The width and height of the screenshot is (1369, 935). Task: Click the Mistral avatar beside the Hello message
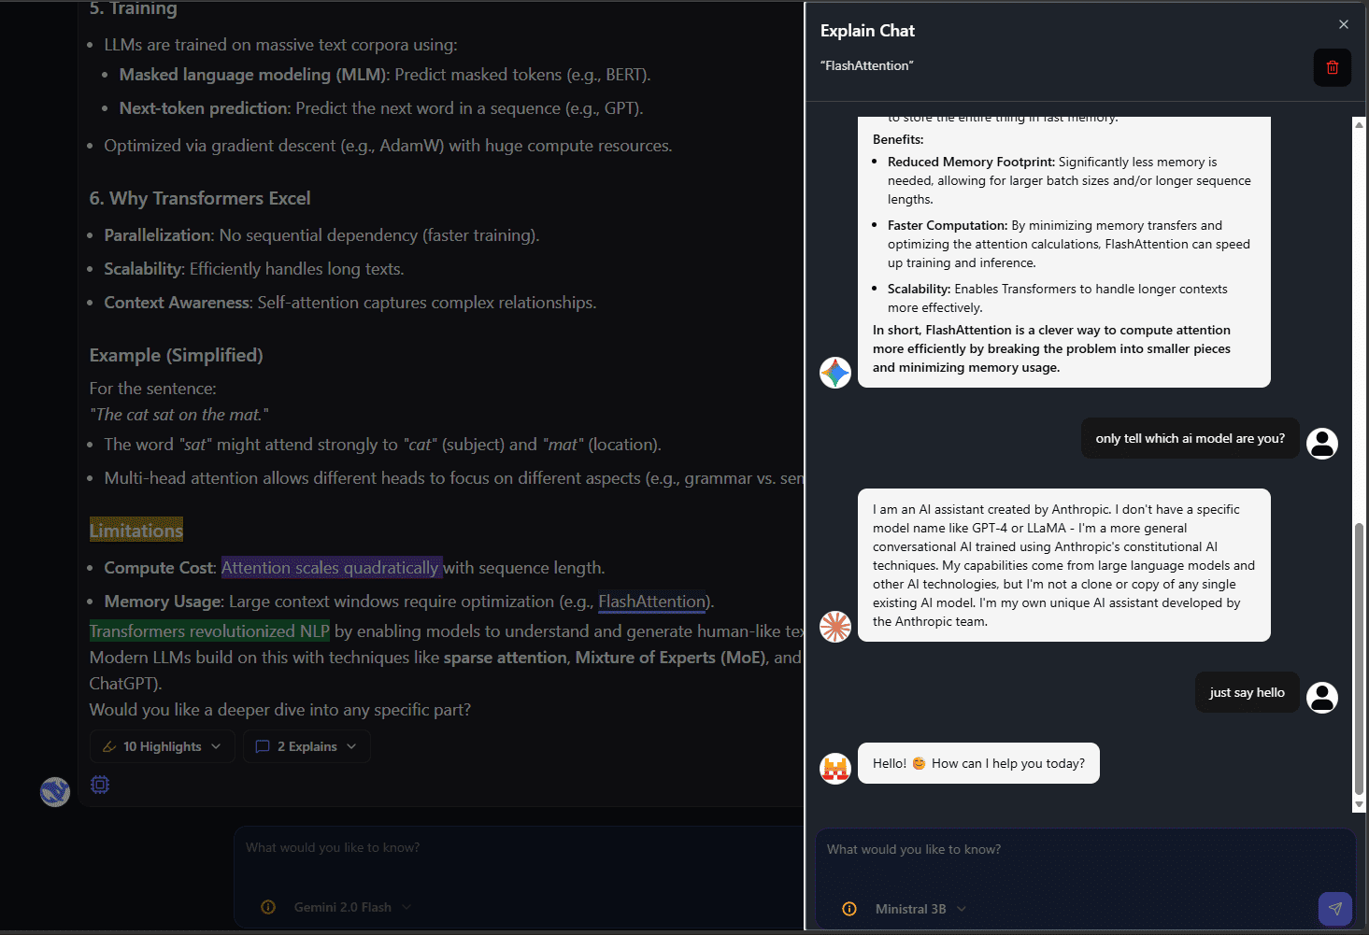click(834, 767)
